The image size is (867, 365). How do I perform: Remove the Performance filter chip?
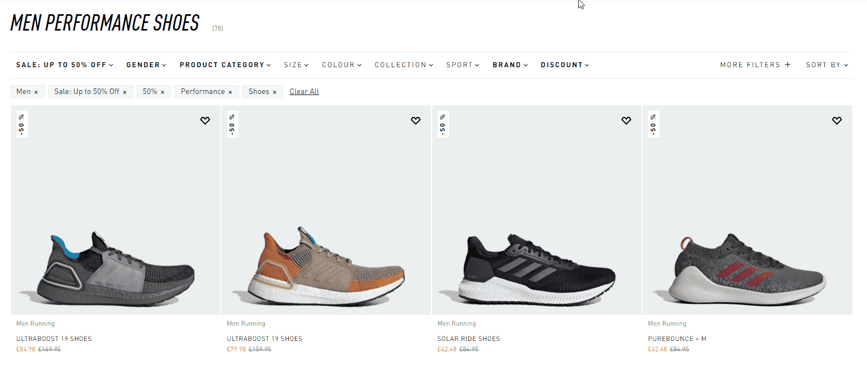click(x=230, y=92)
